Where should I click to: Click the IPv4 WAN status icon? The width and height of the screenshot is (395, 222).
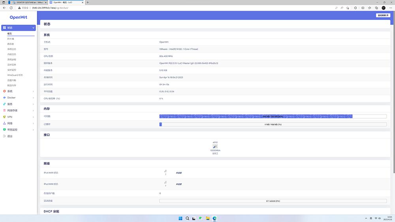coord(166,171)
